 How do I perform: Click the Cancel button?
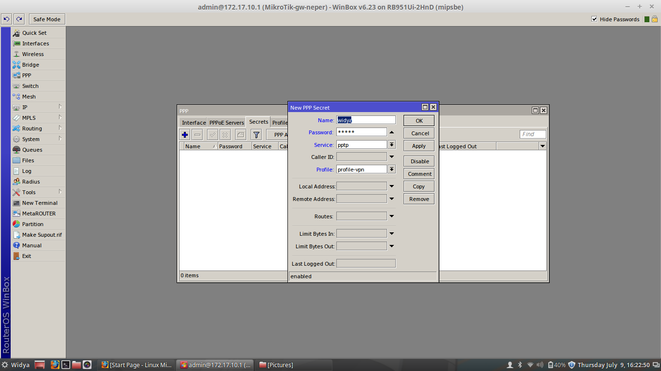(419, 133)
